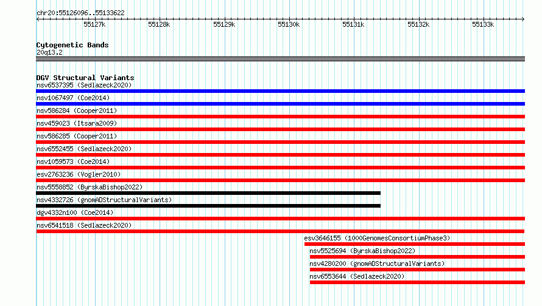Click the red bar under nsv4280200

tap(417, 270)
